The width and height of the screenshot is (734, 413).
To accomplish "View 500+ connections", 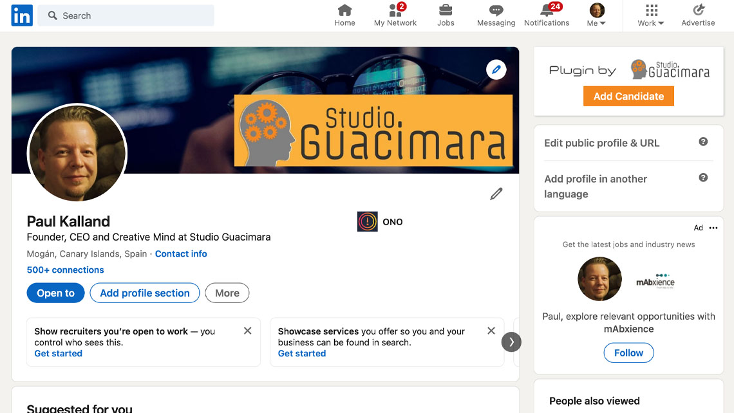I will (x=65, y=270).
